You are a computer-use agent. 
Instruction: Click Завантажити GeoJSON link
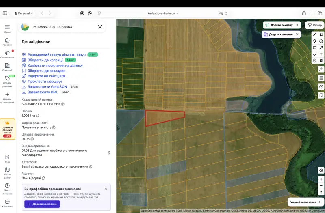pyautogui.click(x=47, y=87)
